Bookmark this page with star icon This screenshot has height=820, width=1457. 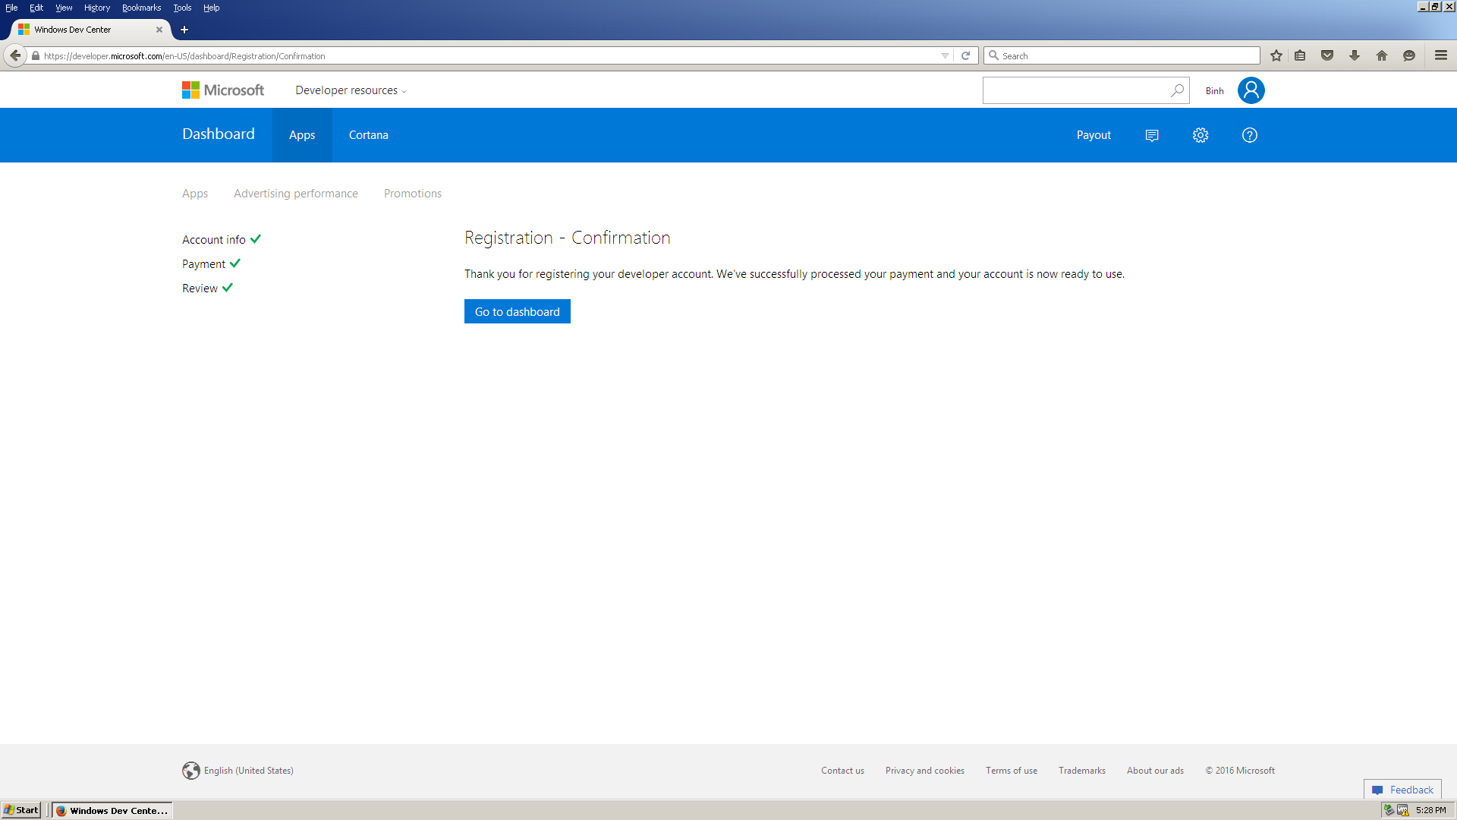[x=1276, y=55]
